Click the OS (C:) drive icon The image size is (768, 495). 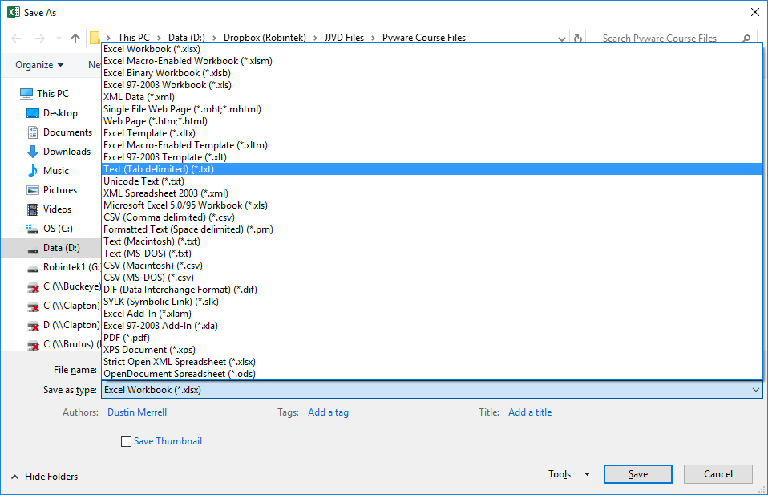click(33, 229)
